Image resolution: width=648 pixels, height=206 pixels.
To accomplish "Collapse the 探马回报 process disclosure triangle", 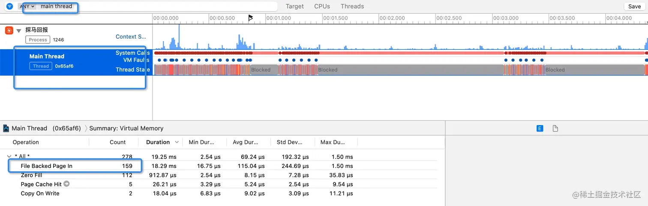I will (19, 30).
